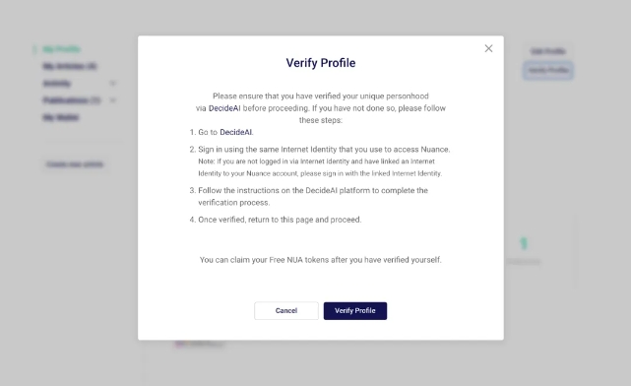The height and width of the screenshot is (386, 631).
Task: Click the blurred Verify Profile button behind dialog
Action: (x=548, y=71)
